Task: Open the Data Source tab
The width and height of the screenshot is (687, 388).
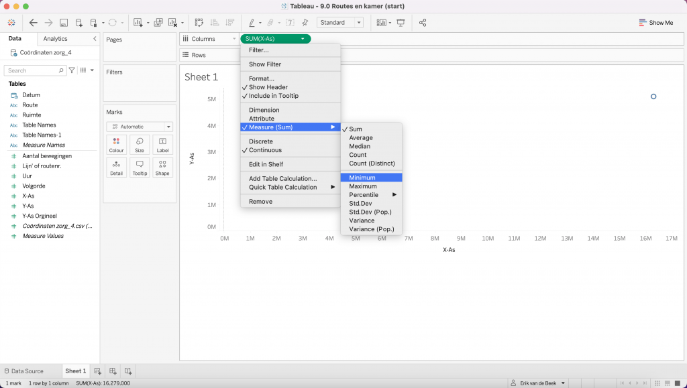Action: (x=24, y=371)
